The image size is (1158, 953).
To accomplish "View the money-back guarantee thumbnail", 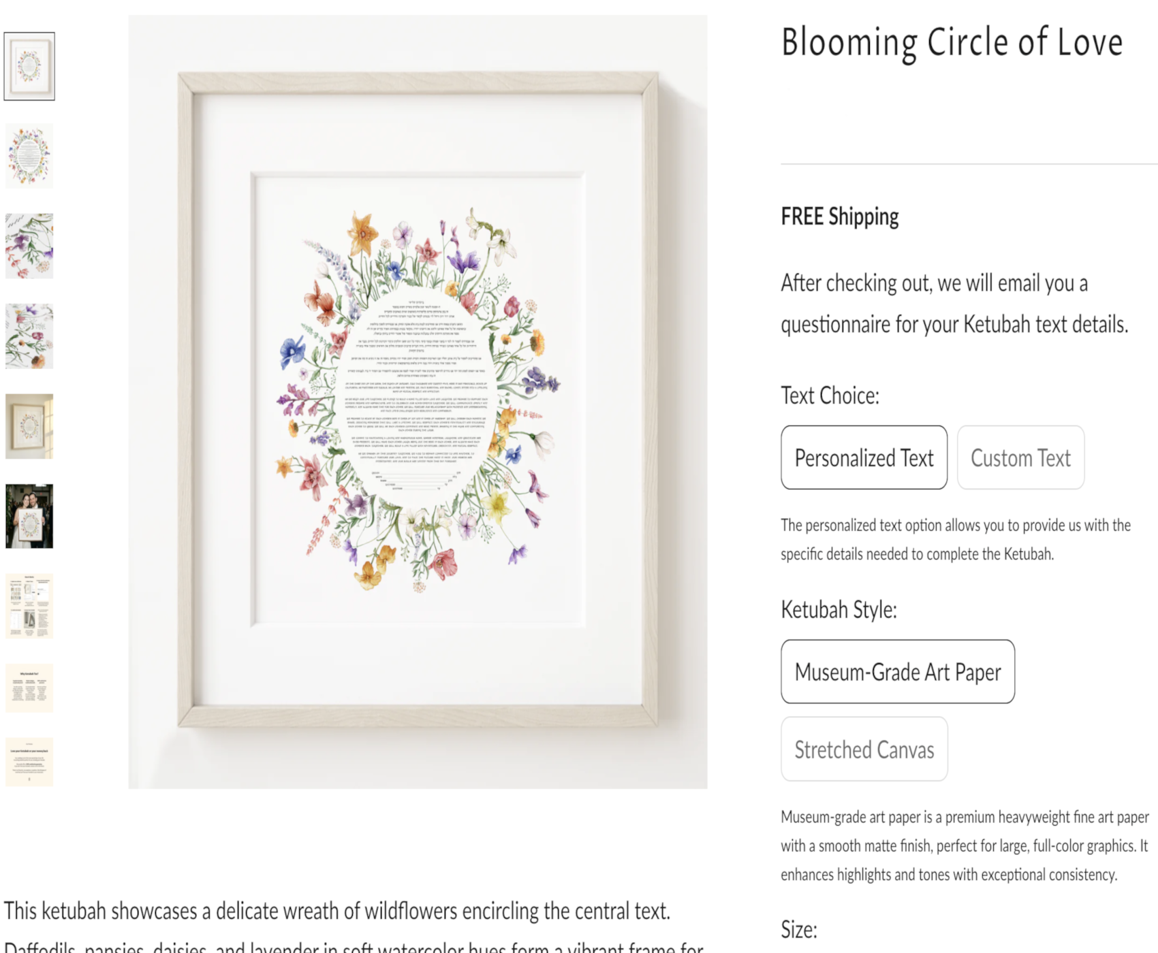I will click(x=29, y=762).
